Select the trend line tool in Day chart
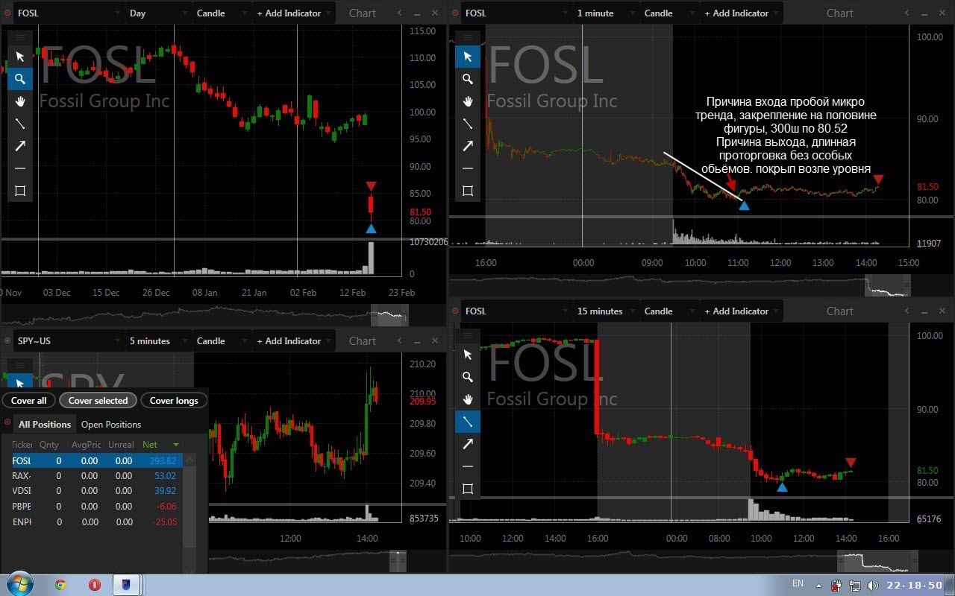 (x=20, y=124)
